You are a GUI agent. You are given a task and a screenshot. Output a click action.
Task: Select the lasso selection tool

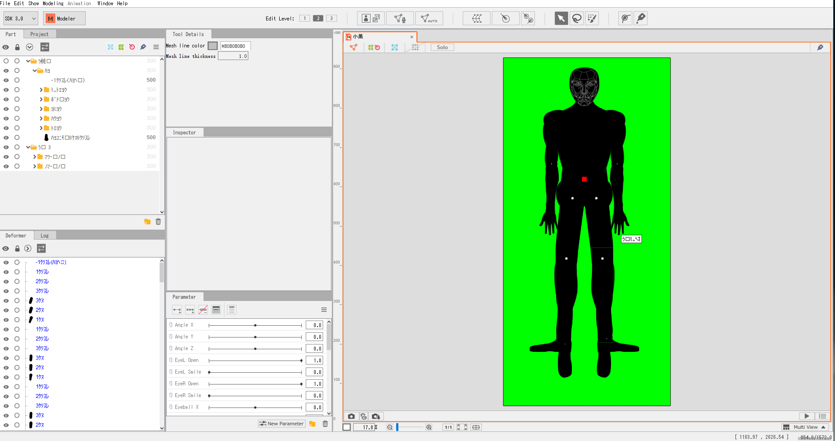click(577, 18)
